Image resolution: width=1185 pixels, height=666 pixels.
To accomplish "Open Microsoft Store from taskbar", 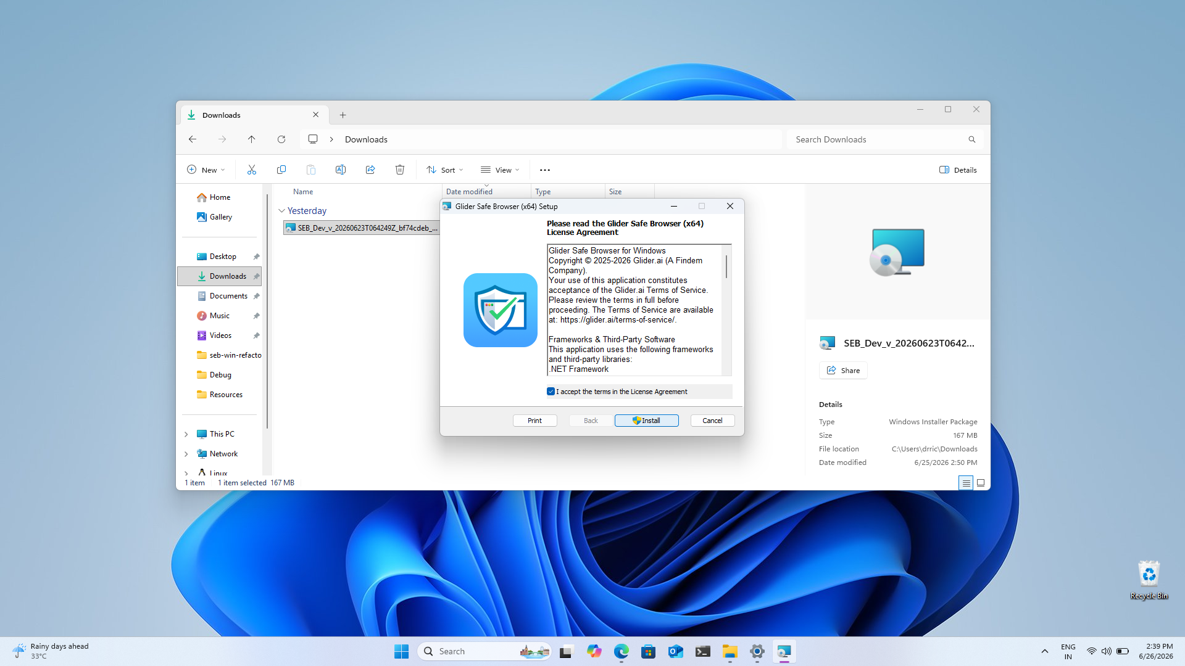I will click(x=649, y=651).
